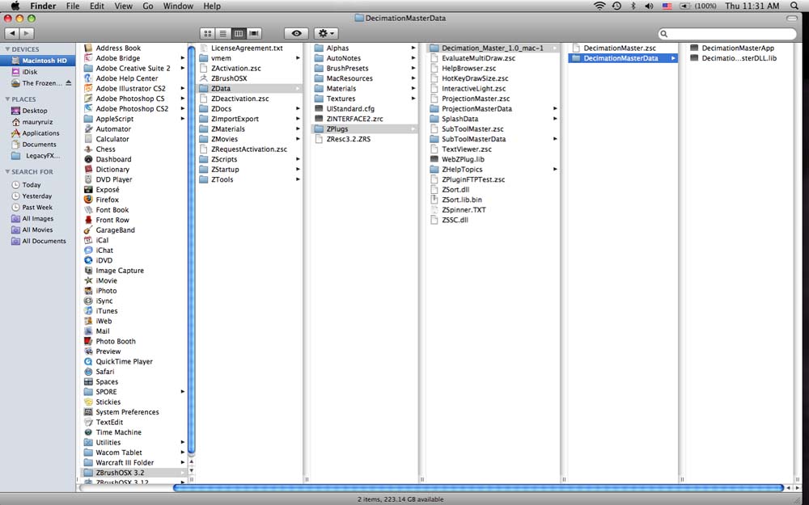Open Desktop in the sidebar
The height and width of the screenshot is (505, 809).
(x=34, y=110)
